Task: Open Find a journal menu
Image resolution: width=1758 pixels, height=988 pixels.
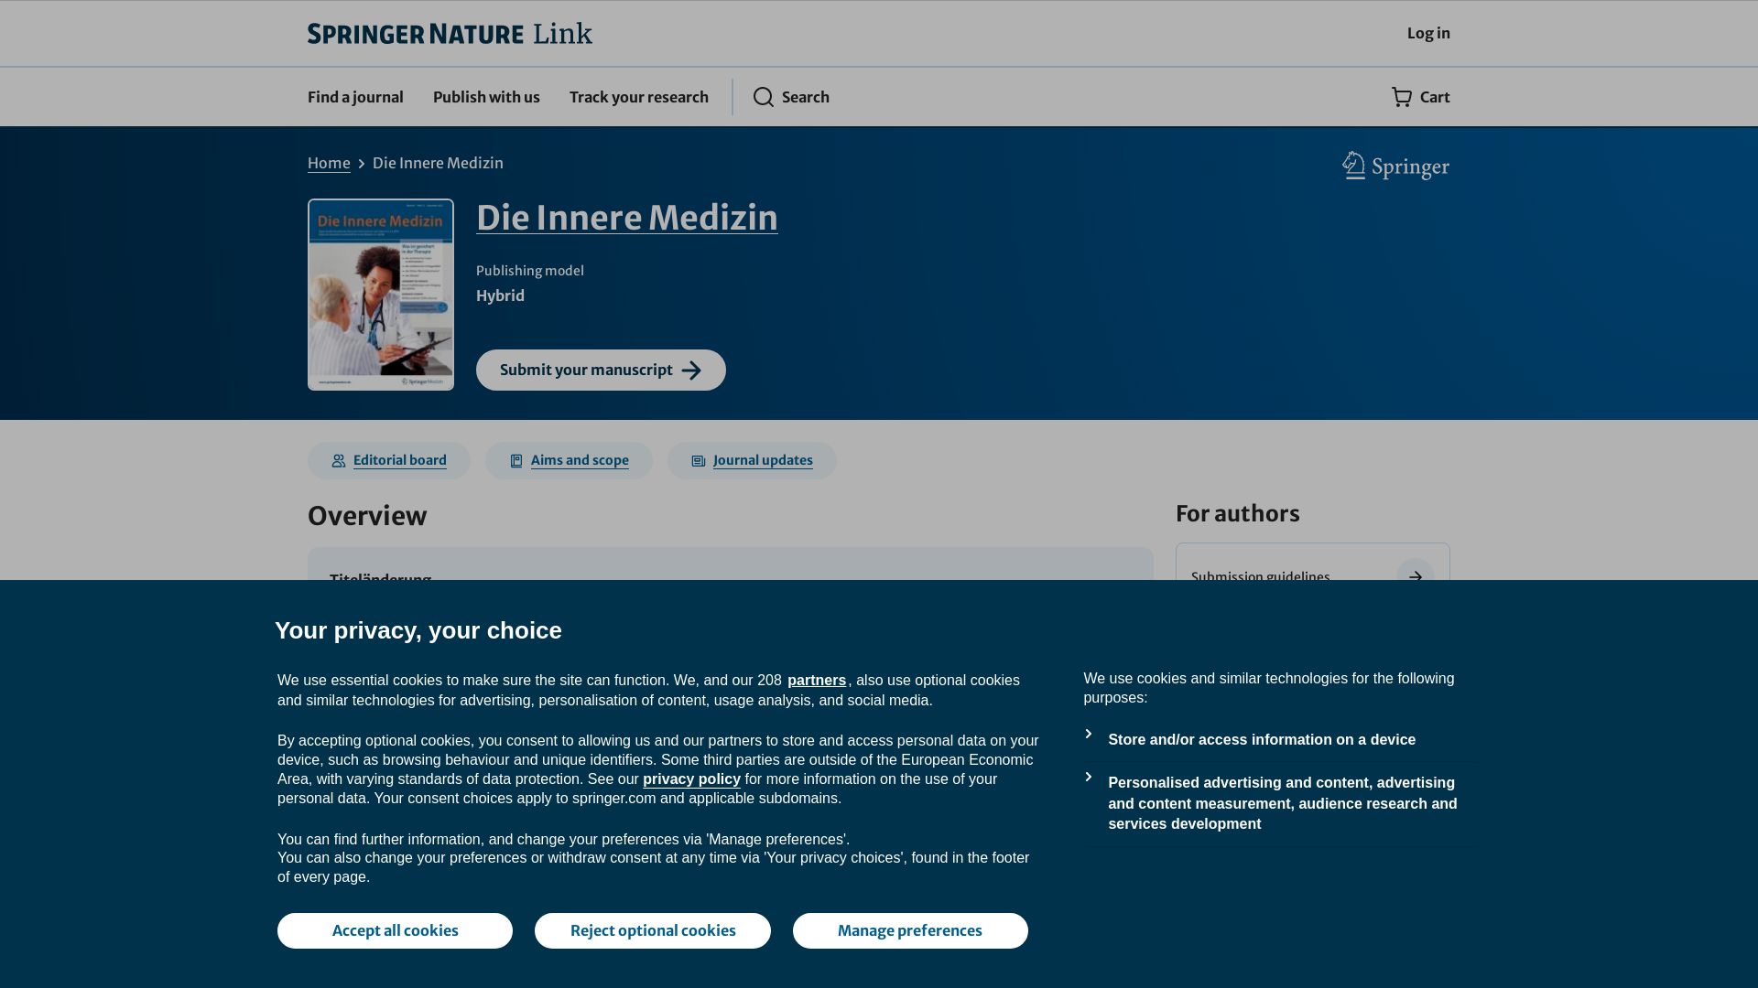Action: coord(355,97)
